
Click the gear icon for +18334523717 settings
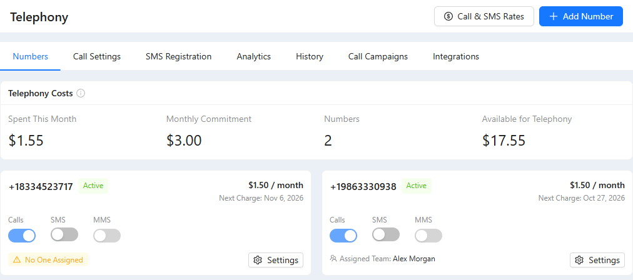(x=258, y=260)
